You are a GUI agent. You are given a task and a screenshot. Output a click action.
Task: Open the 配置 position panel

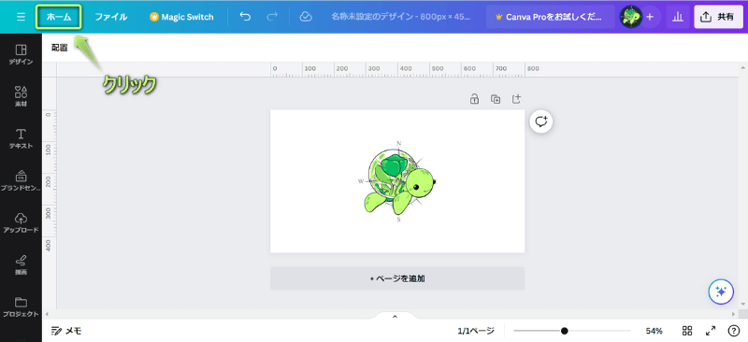coord(60,48)
